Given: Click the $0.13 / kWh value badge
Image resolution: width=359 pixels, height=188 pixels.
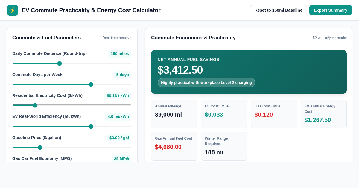Looking at the screenshot, I should pyautogui.click(x=118, y=96).
